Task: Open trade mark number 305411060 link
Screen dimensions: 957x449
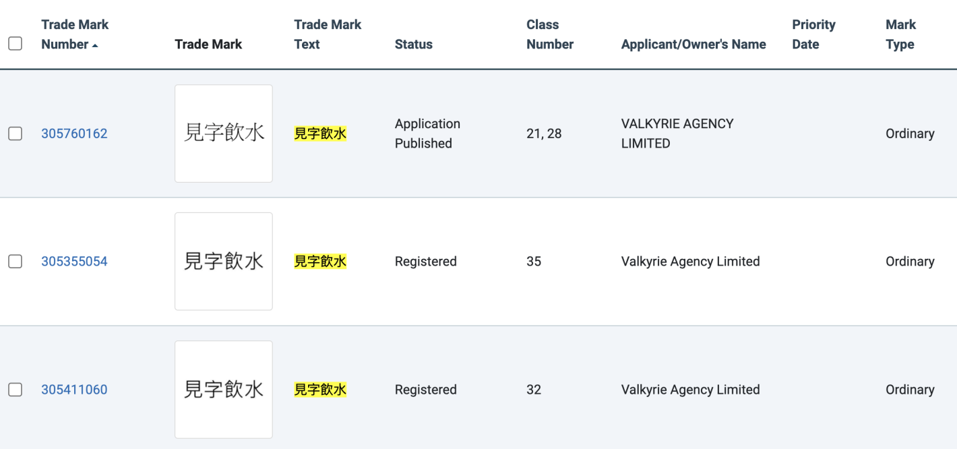Action: pos(74,390)
